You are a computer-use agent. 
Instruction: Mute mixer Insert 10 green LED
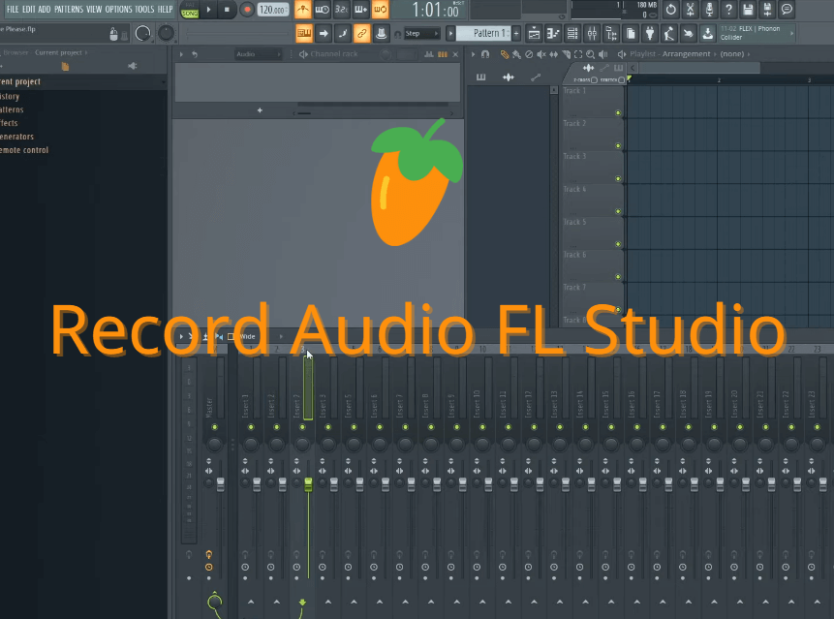pos(482,427)
